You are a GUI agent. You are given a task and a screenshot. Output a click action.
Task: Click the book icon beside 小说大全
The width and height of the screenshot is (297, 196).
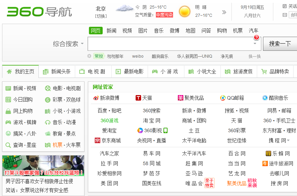pos(191,72)
